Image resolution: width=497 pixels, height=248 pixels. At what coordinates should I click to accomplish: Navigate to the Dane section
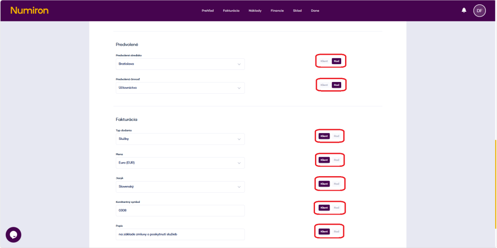click(x=315, y=11)
